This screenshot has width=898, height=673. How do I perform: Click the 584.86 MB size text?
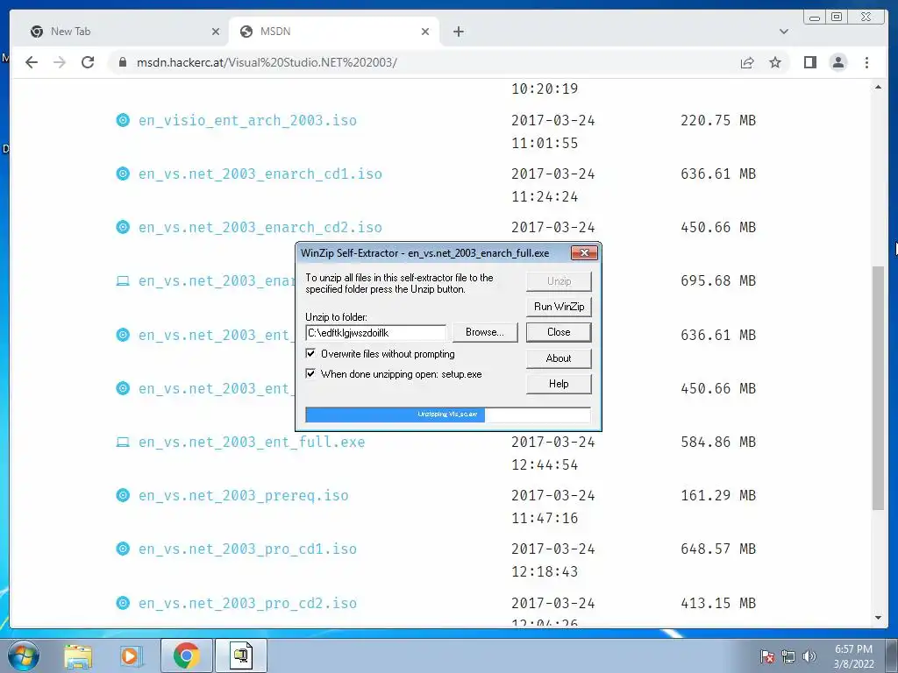coord(718,442)
